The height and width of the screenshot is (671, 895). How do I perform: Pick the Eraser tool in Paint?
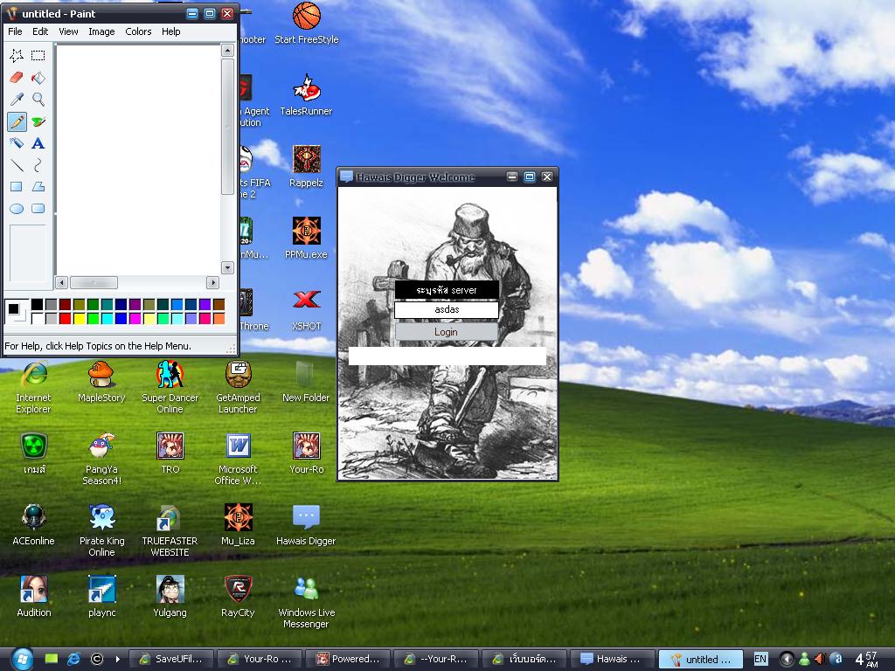point(17,77)
